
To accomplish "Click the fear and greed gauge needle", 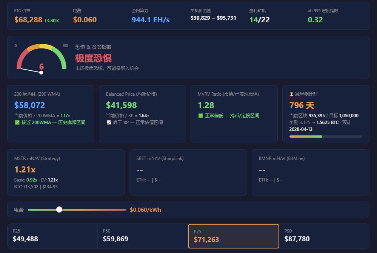I will [31, 71].
